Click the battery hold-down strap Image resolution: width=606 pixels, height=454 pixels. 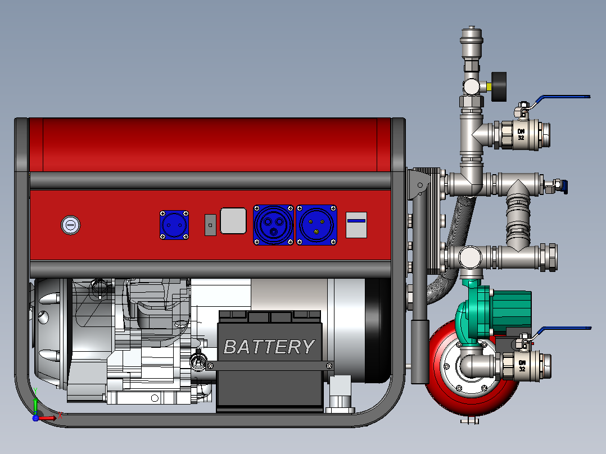tap(270, 366)
